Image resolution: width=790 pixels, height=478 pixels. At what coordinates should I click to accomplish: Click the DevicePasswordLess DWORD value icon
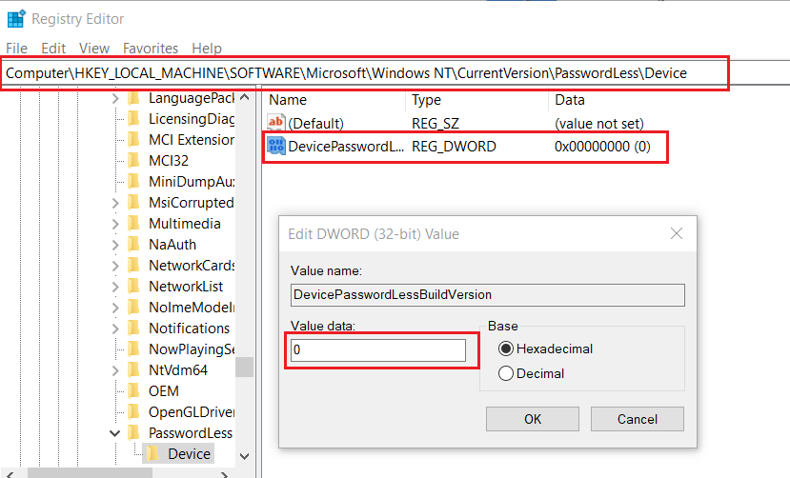click(x=275, y=146)
